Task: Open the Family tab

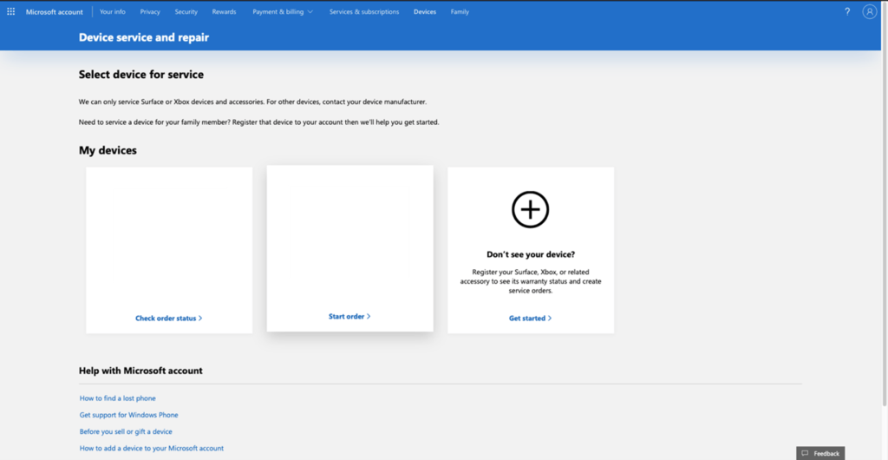Action: coord(460,12)
